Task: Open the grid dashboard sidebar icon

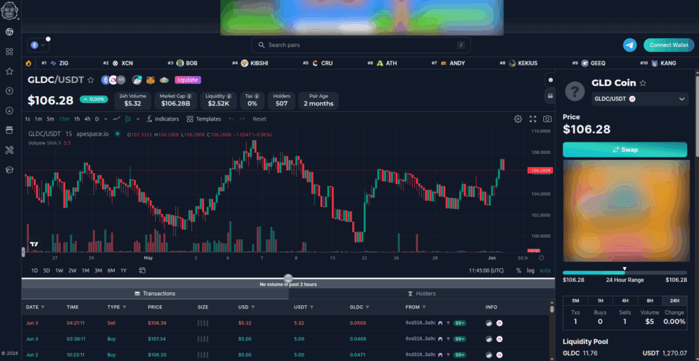Action: pos(10,52)
